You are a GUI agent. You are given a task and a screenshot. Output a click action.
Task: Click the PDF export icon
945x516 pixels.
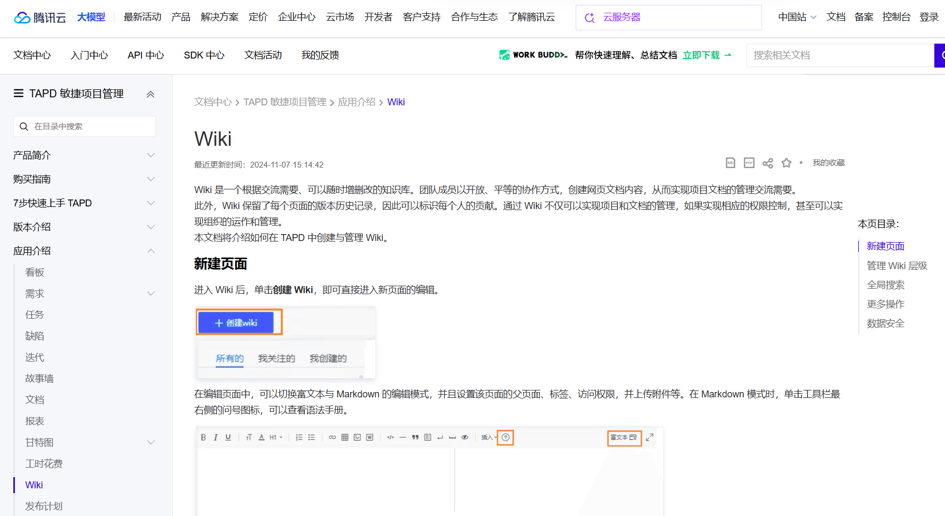(749, 163)
